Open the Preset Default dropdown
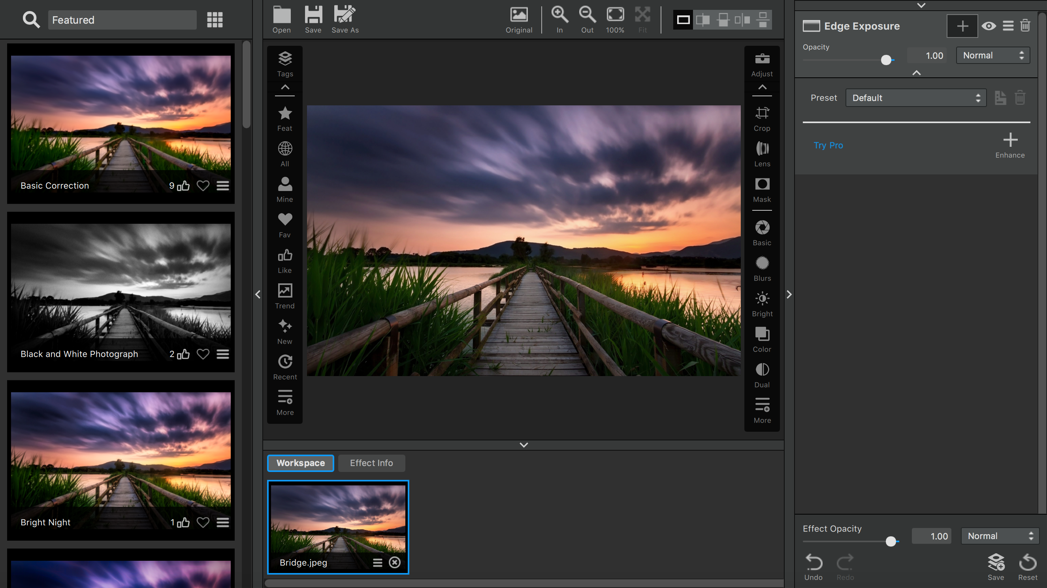Image resolution: width=1047 pixels, height=588 pixels. coord(916,98)
